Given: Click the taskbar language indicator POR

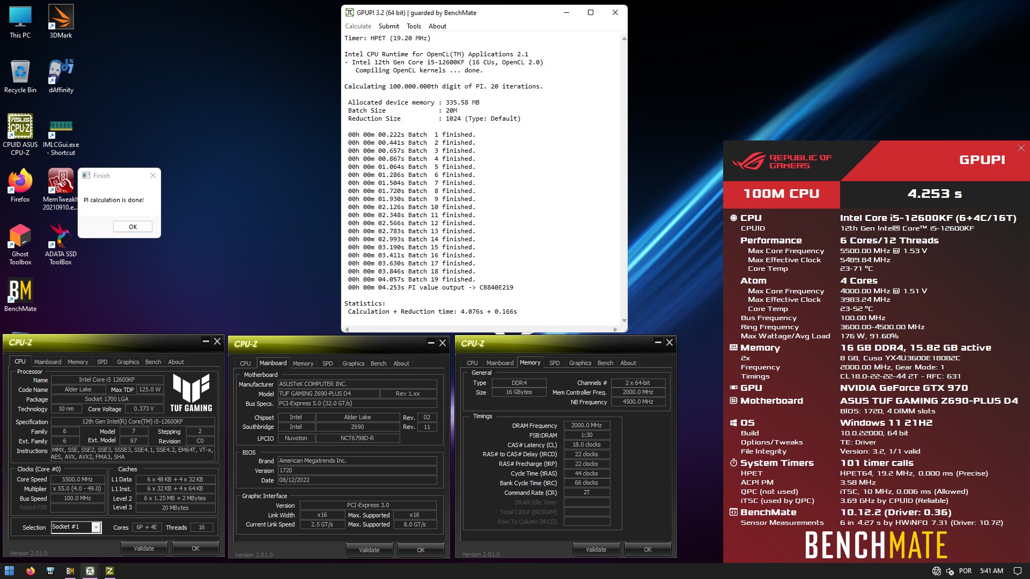Looking at the screenshot, I should click(965, 571).
